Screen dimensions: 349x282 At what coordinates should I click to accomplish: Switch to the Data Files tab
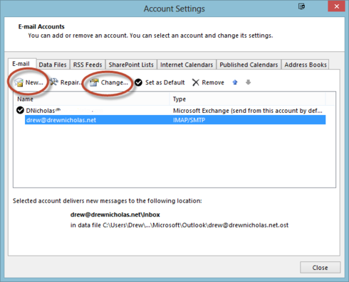coord(53,65)
